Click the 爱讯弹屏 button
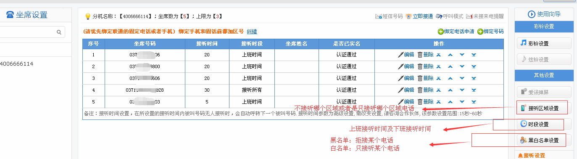577x159 pixels. [x=544, y=92]
